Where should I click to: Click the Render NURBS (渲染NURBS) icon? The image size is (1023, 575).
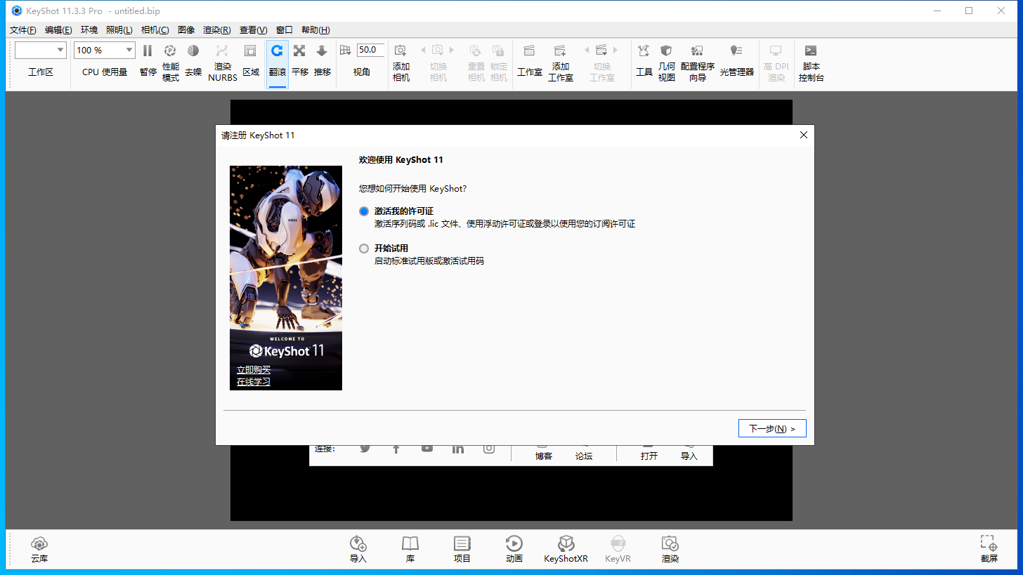222,51
